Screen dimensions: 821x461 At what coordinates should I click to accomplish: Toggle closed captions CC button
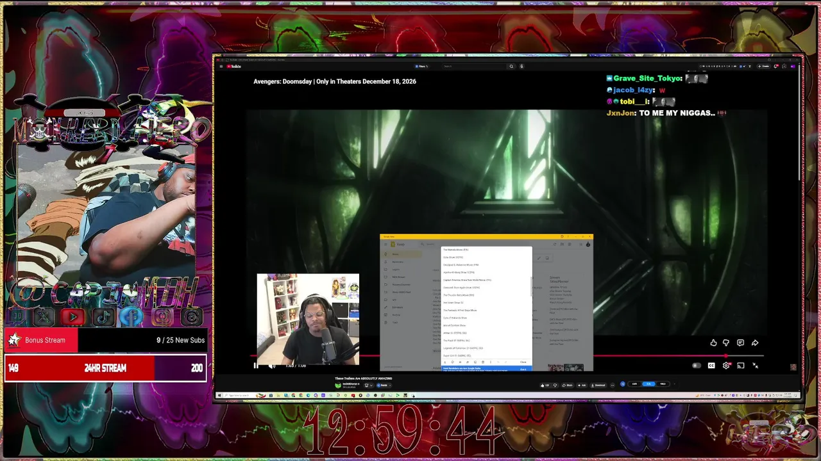tap(711, 366)
